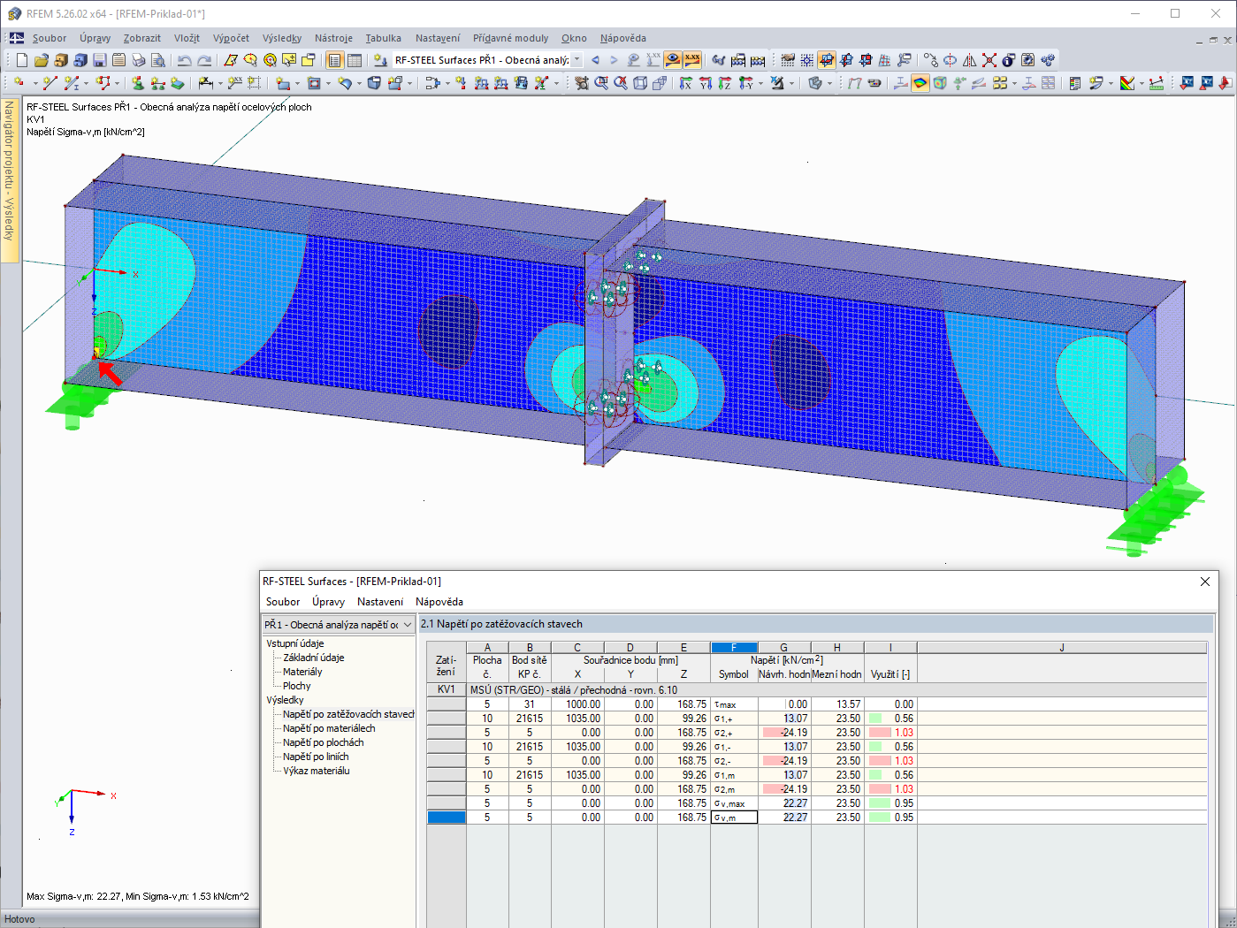This screenshot has height=928, width=1237.
Task: Redo the last undone action
Action: click(x=204, y=60)
